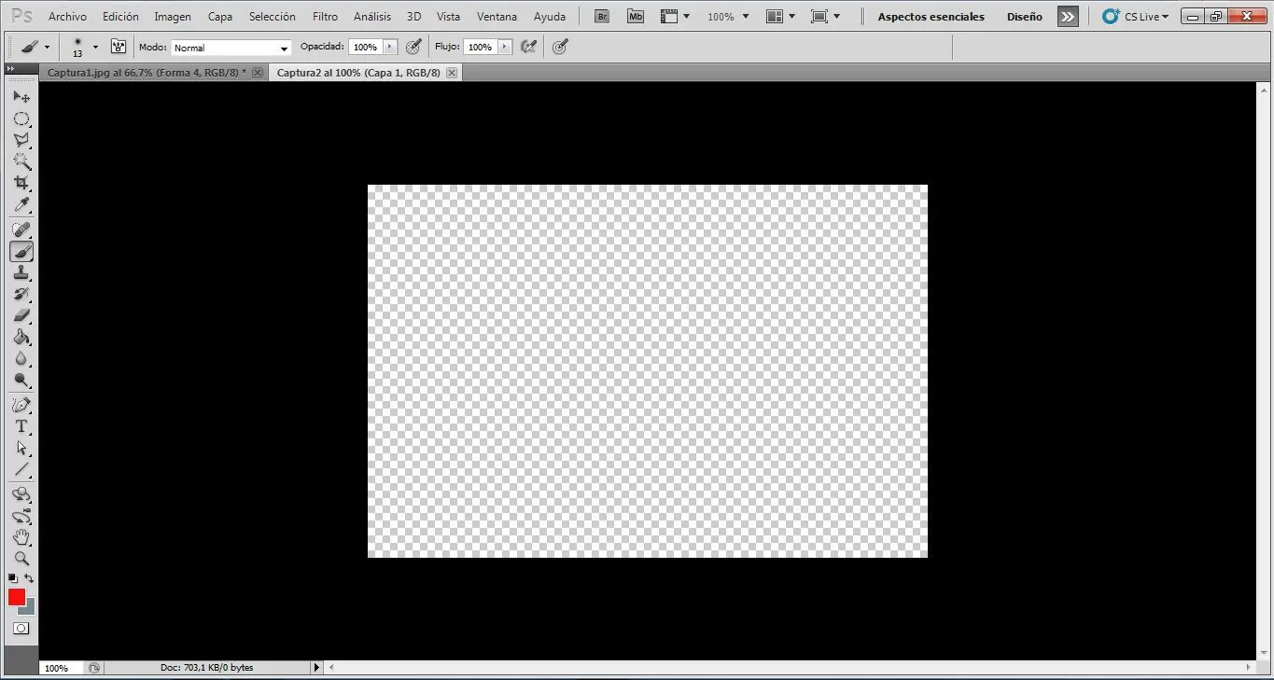
Task: Select the Spot Healing Brush tool
Action: point(21,229)
